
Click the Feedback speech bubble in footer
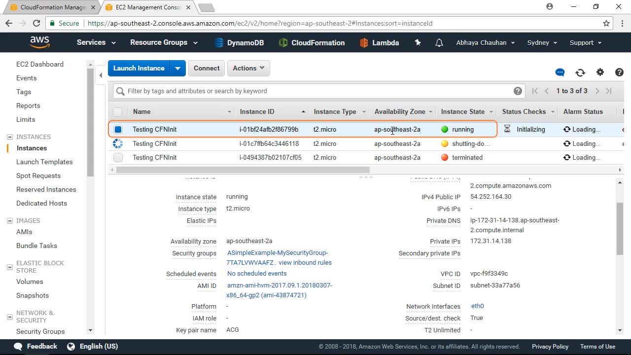click(18, 346)
